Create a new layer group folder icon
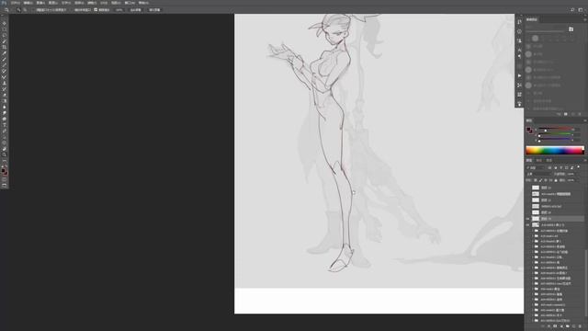Image resolution: width=588 pixels, height=331 pixels. pos(568,326)
